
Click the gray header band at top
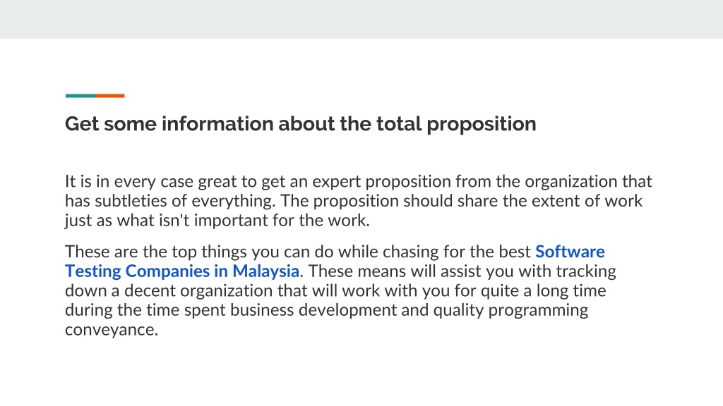[361, 19]
